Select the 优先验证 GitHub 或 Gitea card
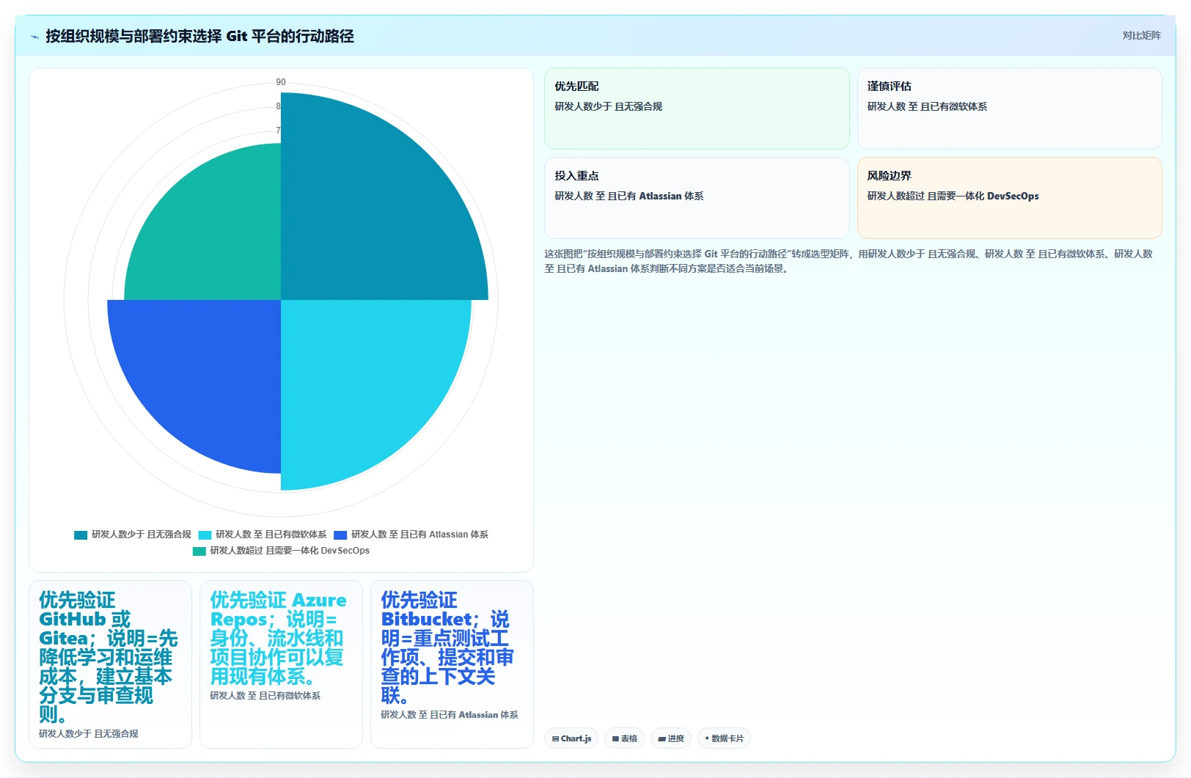Screen dimensions: 1191x778 tap(110, 664)
